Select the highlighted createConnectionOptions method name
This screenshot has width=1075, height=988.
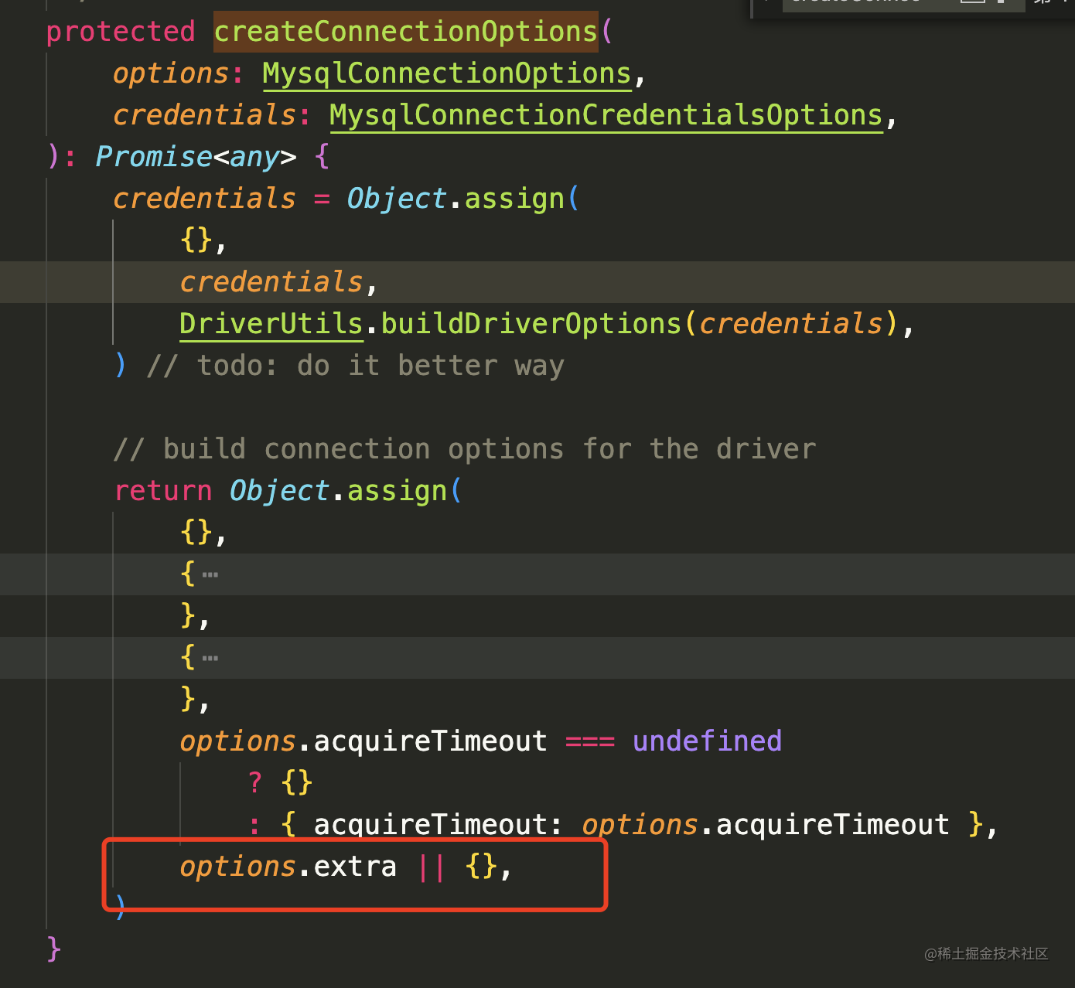click(406, 32)
